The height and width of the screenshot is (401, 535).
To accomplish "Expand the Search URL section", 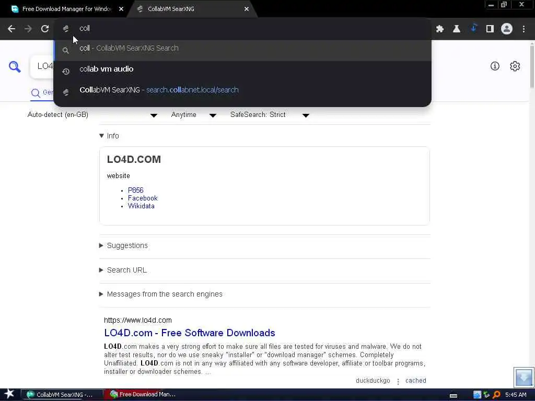I will (123, 270).
